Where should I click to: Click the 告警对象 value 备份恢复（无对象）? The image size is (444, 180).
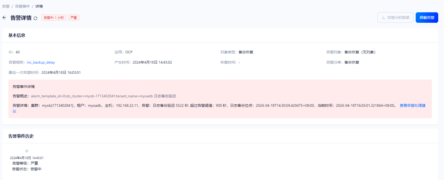tap(361, 52)
